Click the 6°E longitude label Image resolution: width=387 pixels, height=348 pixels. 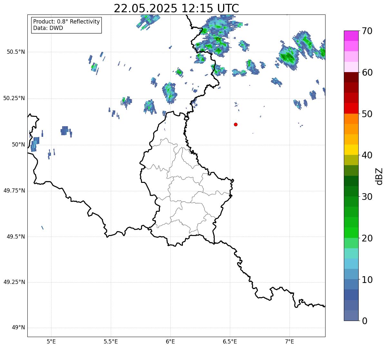click(x=170, y=342)
